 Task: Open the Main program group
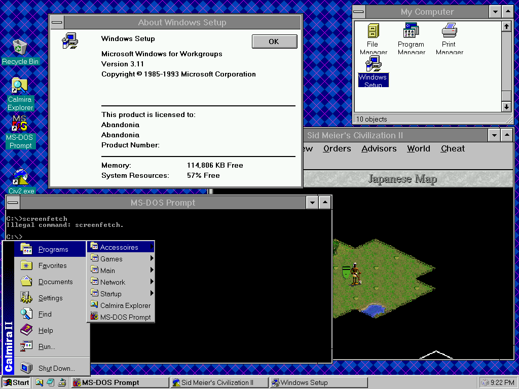tap(121, 270)
